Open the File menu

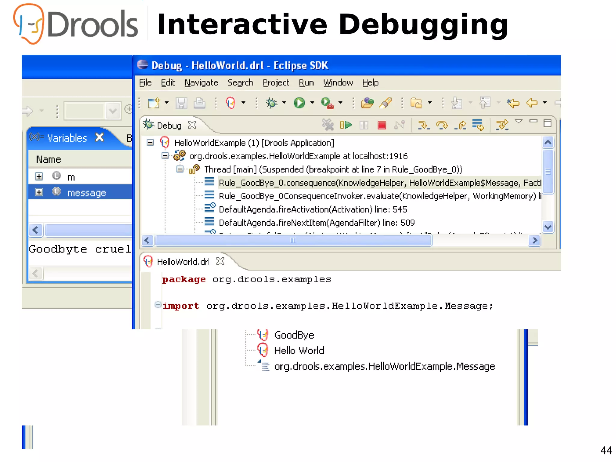[145, 82]
